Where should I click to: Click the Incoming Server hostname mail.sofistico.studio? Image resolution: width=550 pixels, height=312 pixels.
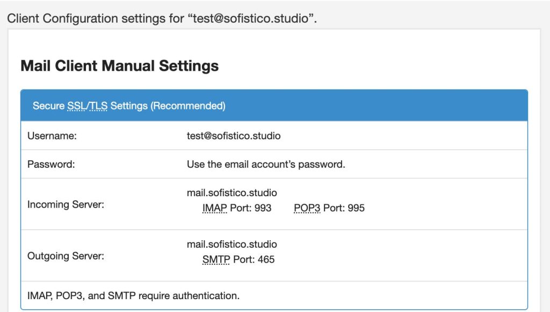[231, 193]
